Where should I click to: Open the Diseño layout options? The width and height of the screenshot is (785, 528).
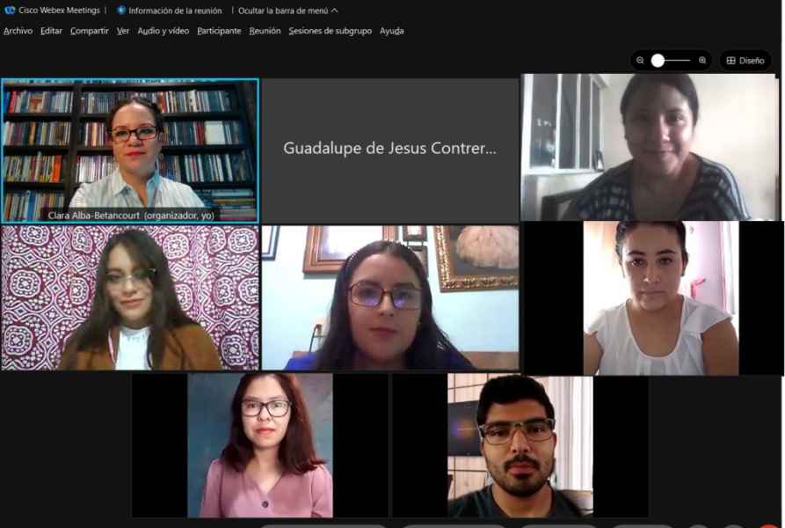(x=745, y=61)
